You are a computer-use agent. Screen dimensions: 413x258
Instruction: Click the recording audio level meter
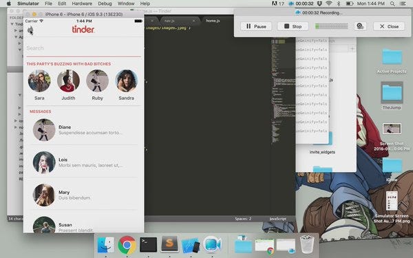[x=332, y=26]
